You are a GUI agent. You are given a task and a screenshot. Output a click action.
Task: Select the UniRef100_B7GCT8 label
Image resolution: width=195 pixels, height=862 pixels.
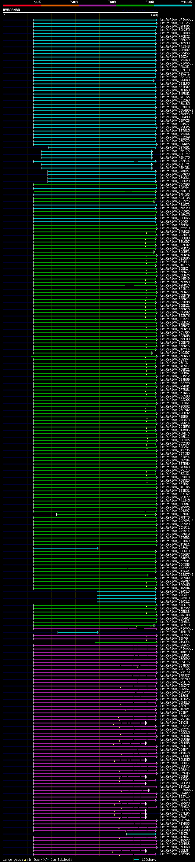[175, 605]
